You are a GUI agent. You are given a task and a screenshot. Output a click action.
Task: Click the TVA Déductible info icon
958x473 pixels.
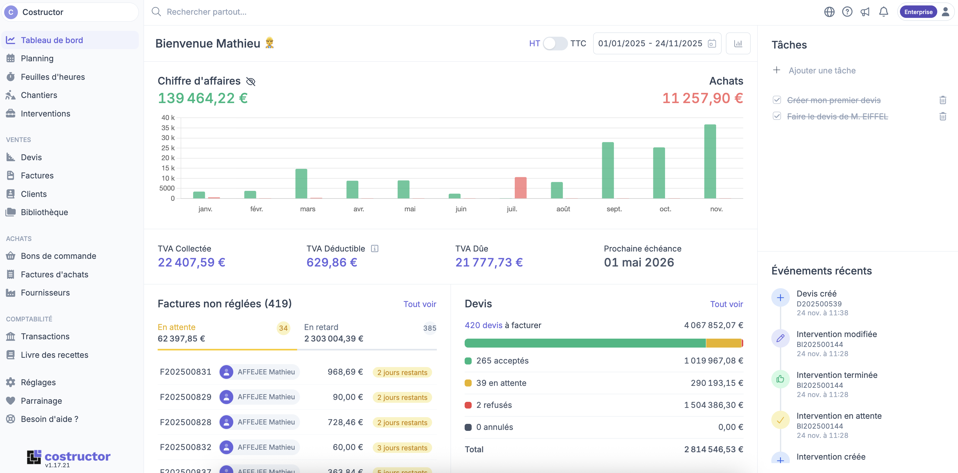tap(375, 248)
